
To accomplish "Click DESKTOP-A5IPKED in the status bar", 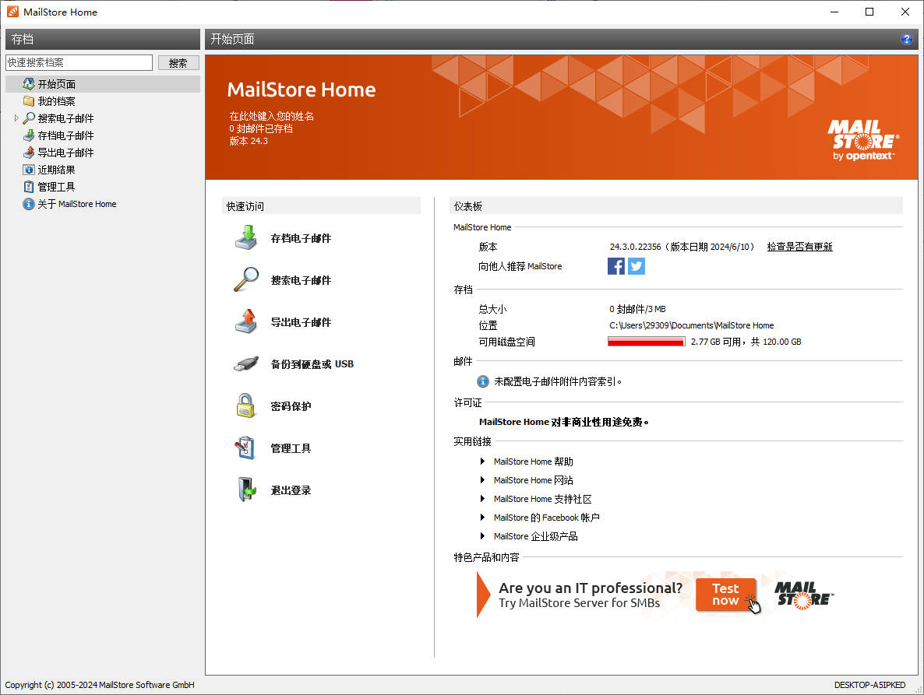I will click(869, 684).
